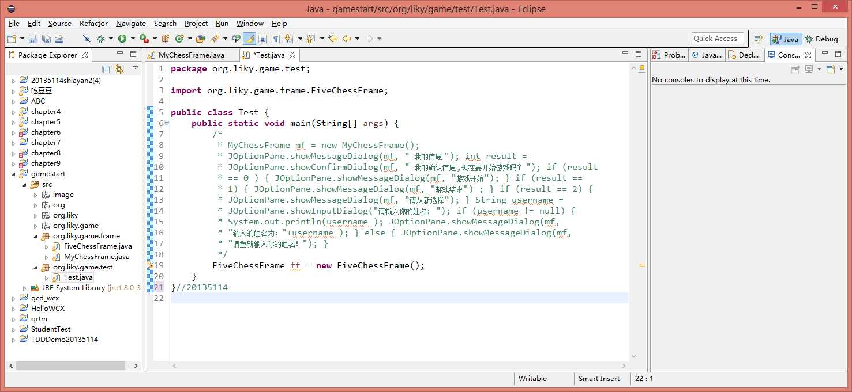Open the Navigate menu

pyautogui.click(x=131, y=24)
